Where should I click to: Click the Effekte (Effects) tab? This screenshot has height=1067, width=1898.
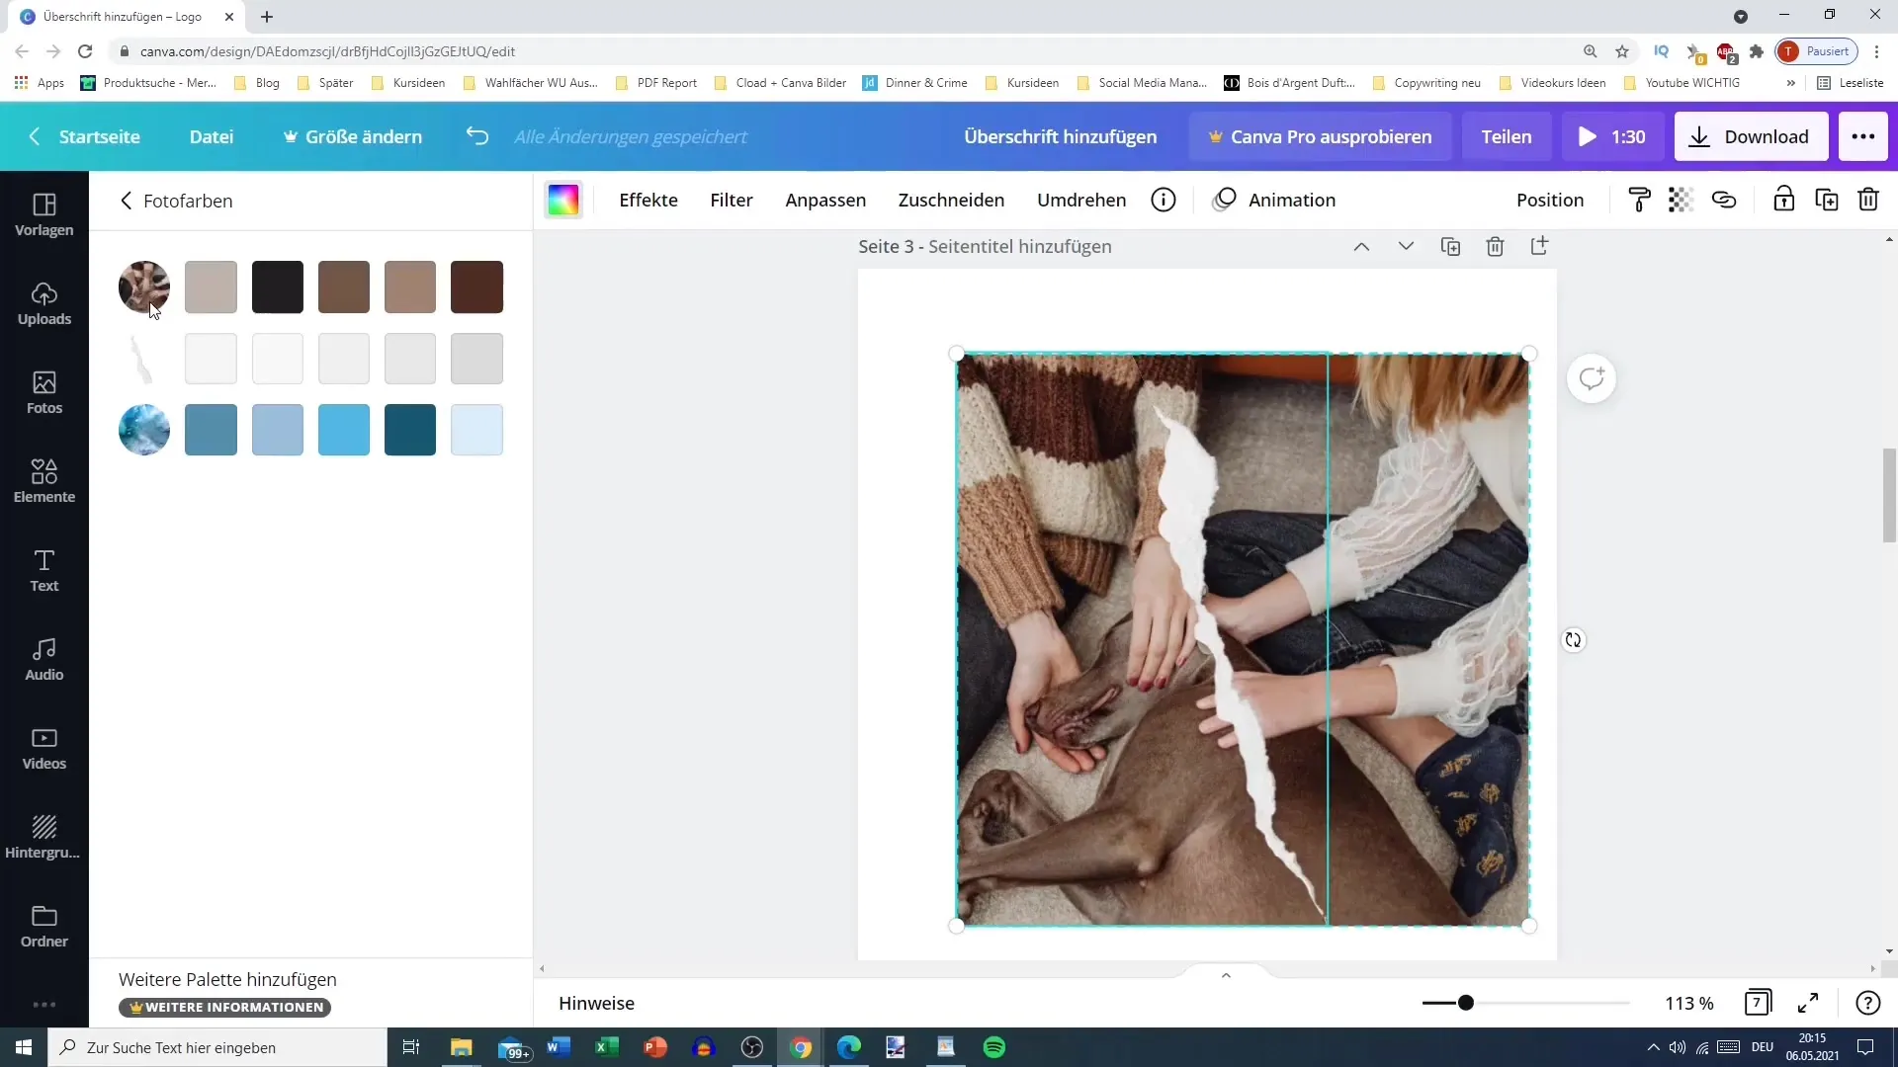point(647,200)
